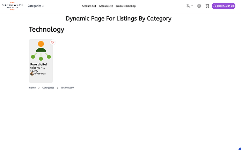Click the Microwave logo in header
Screen dimensions: 241x150
[x=13, y=6]
